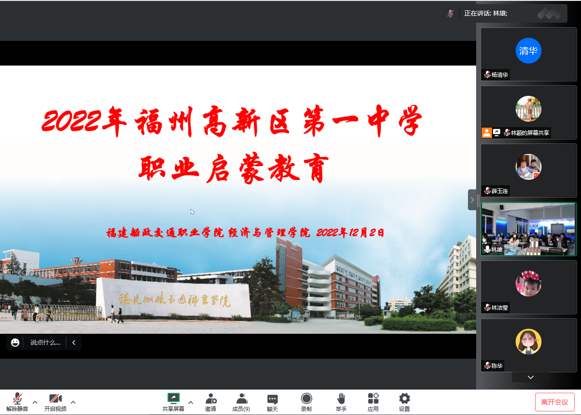Start recording with 录制 icon

point(306,399)
